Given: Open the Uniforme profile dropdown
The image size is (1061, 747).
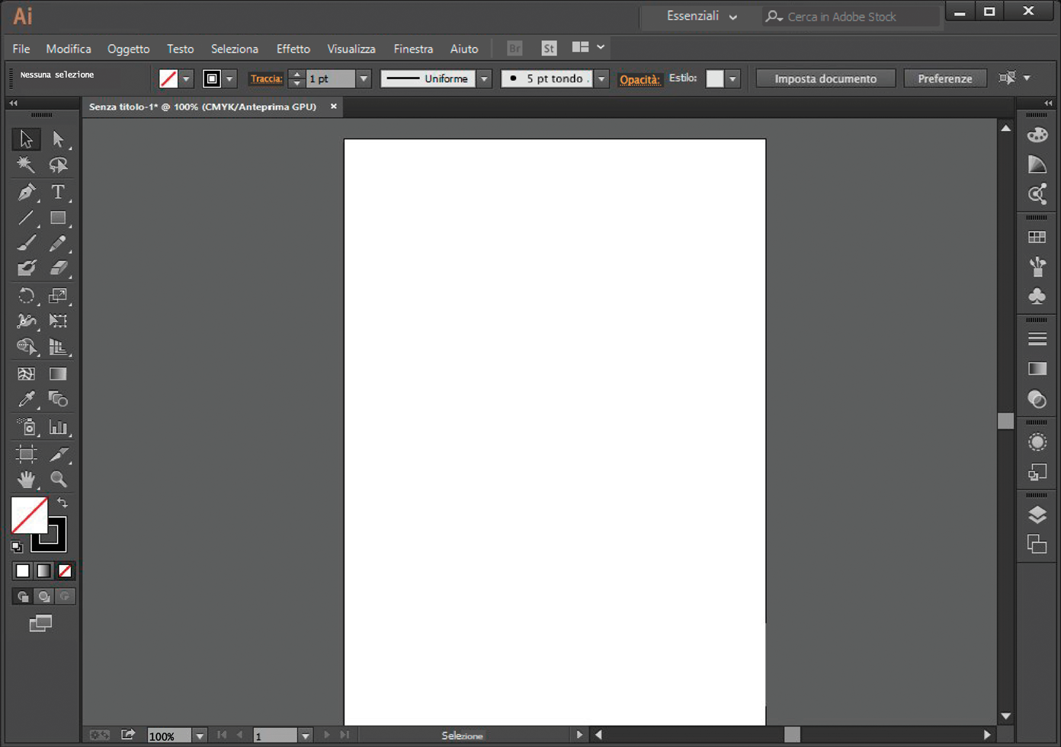Looking at the screenshot, I should pyautogui.click(x=484, y=78).
